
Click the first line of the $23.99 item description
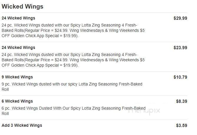pos(69,55)
